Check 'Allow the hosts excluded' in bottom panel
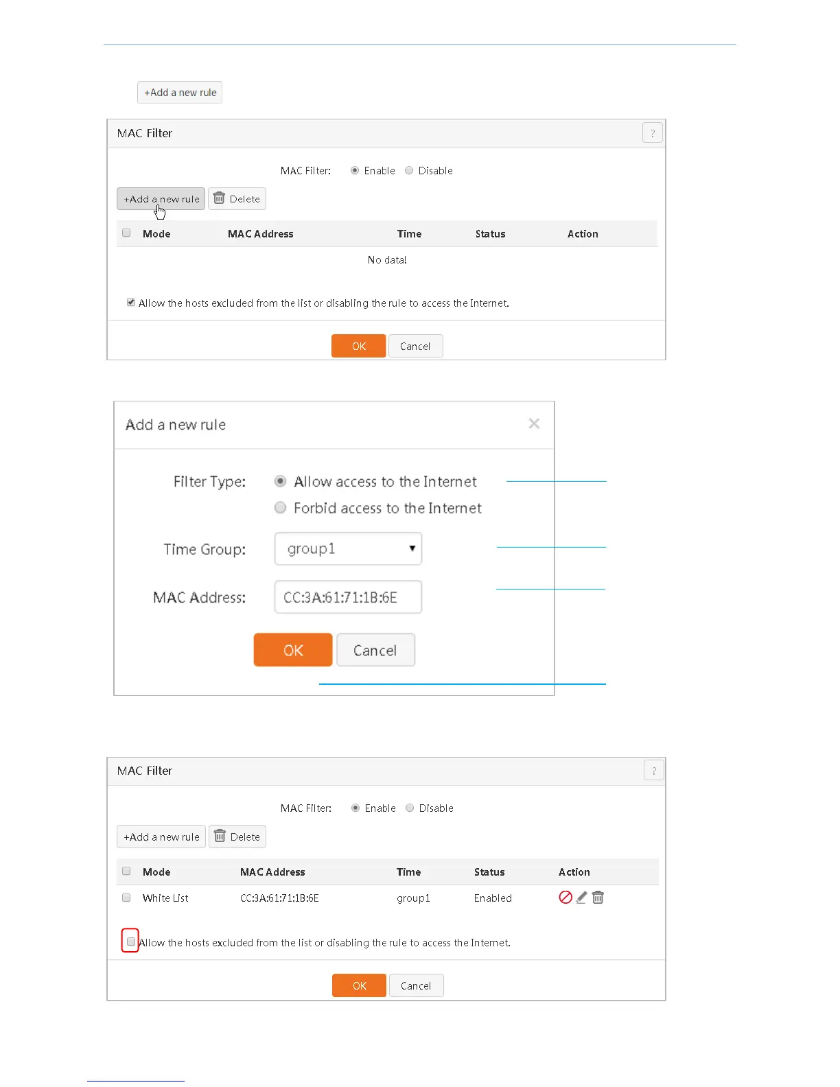Screen dimensions: 840x1087 tap(131, 942)
